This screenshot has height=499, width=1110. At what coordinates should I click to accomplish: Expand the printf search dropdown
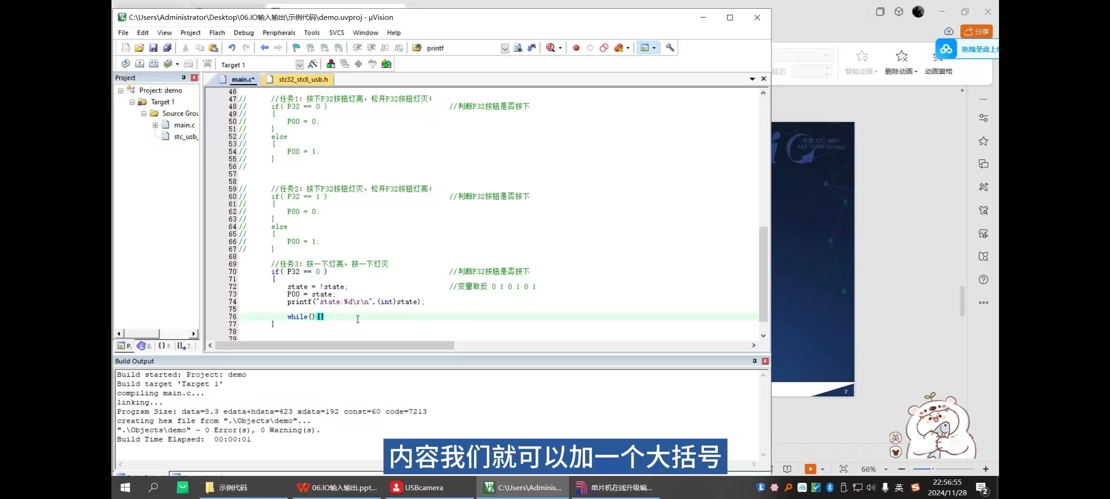tap(505, 48)
